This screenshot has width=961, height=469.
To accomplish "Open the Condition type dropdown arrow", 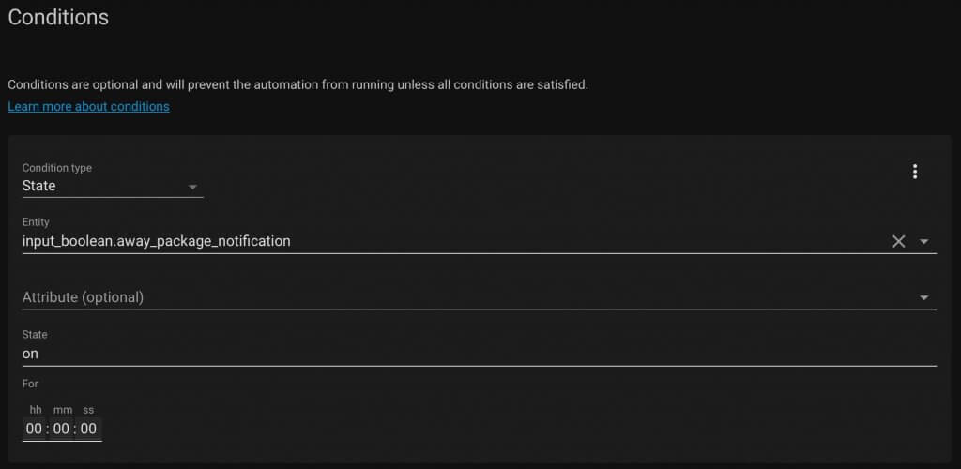I will 192,187.
